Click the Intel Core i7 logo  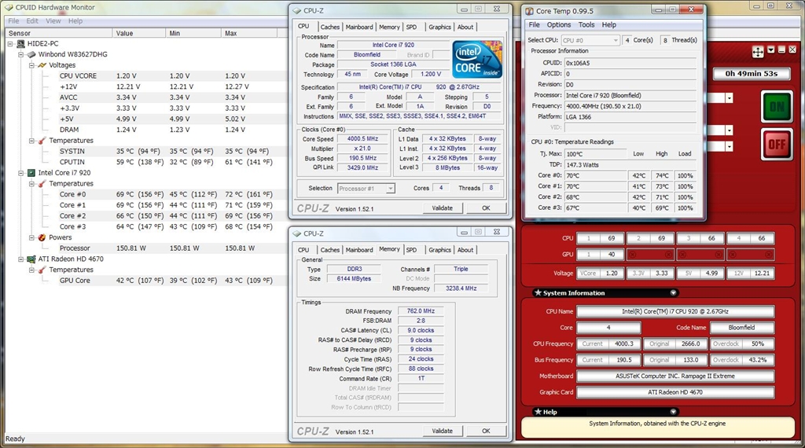coord(477,59)
